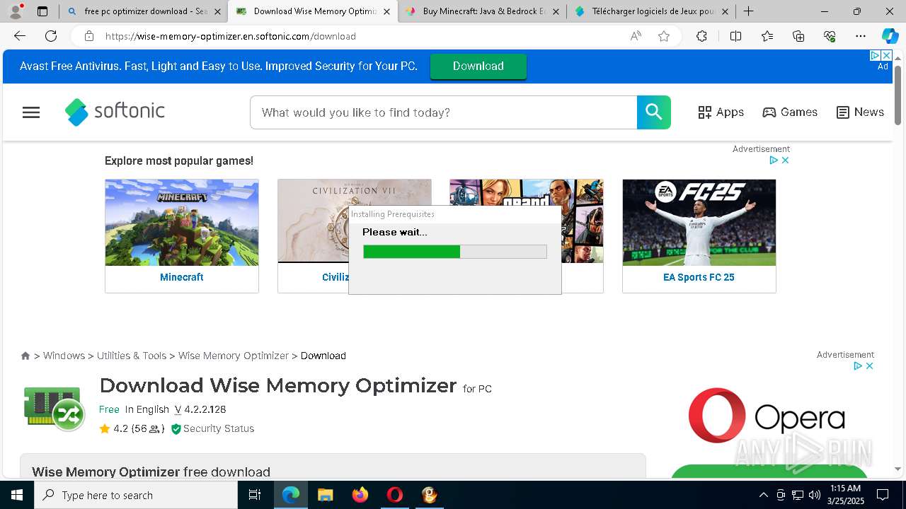Open the browser profile avatar
The height and width of the screenshot is (509, 906).
(16, 11)
